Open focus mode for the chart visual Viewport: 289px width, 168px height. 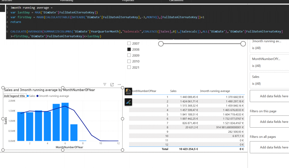point(112,84)
